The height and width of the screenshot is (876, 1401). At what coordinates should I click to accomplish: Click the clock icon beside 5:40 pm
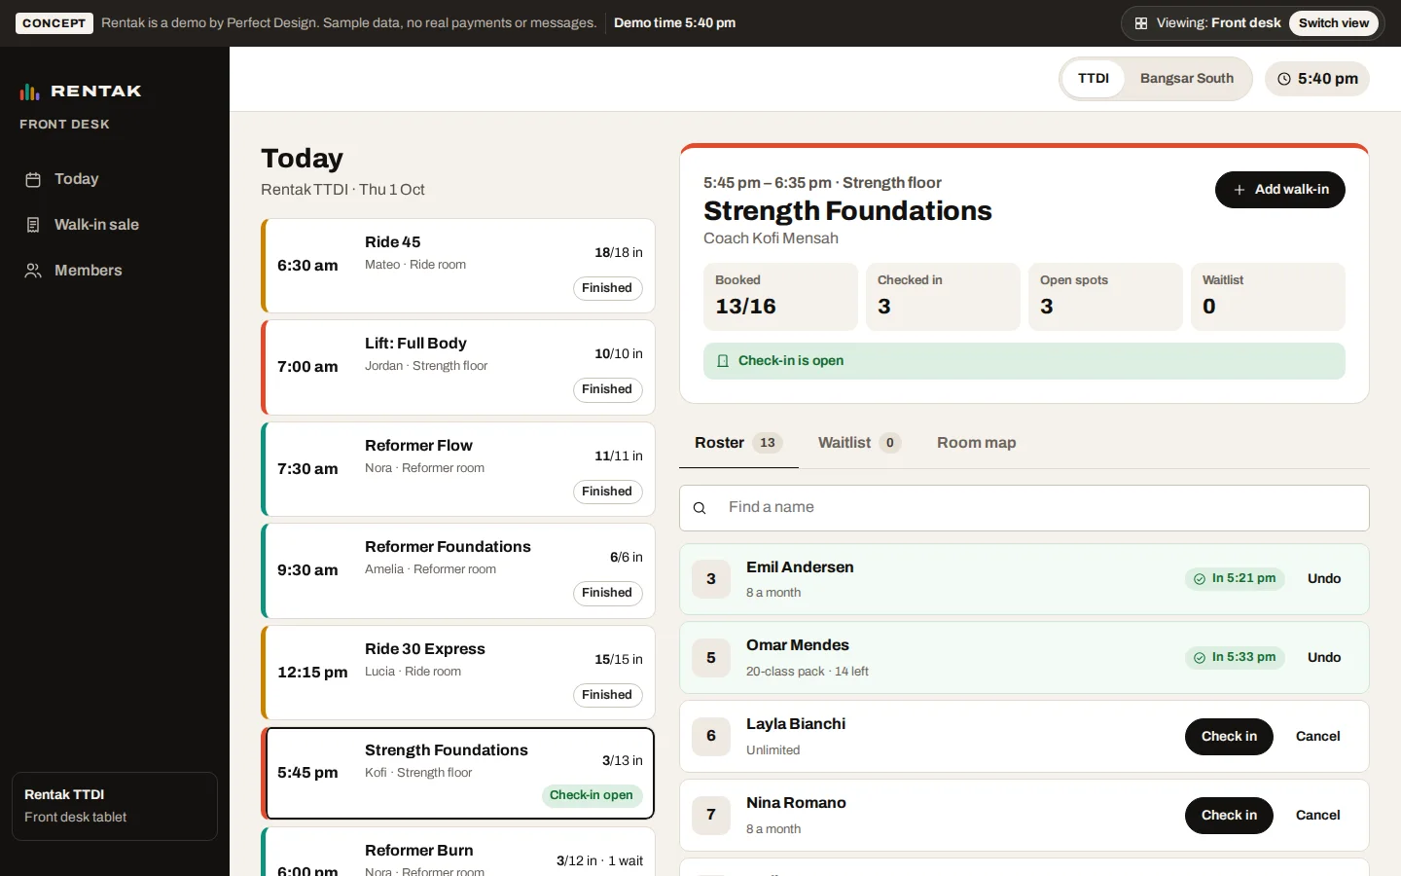pos(1284,79)
